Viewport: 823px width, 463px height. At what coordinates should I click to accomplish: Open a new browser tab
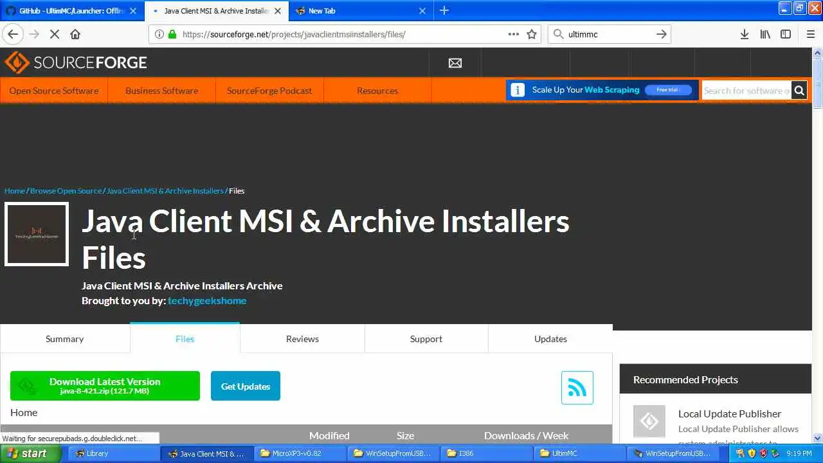(444, 10)
